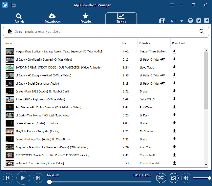Click the globe website icon

click(191, 20)
